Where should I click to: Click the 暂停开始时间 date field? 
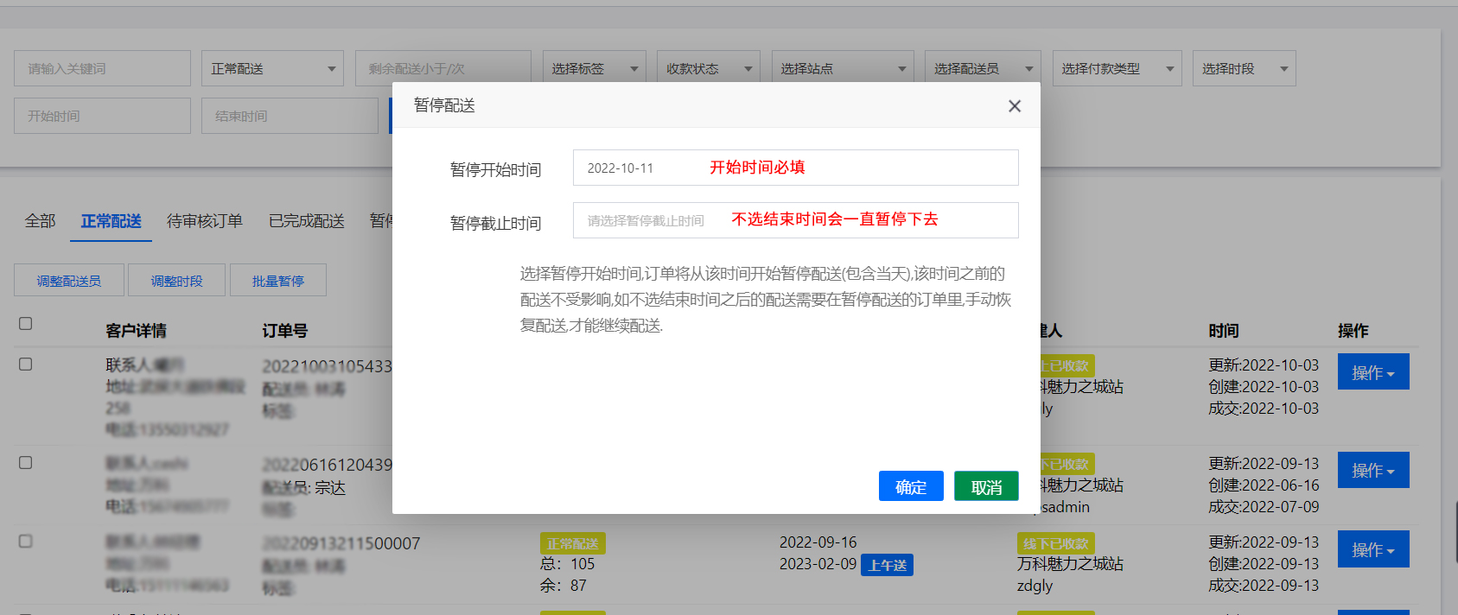[x=795, y=168]
